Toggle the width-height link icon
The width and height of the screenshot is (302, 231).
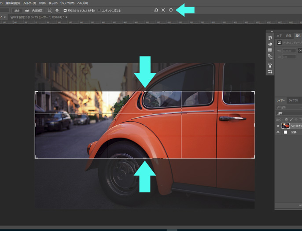coord(300,51)
